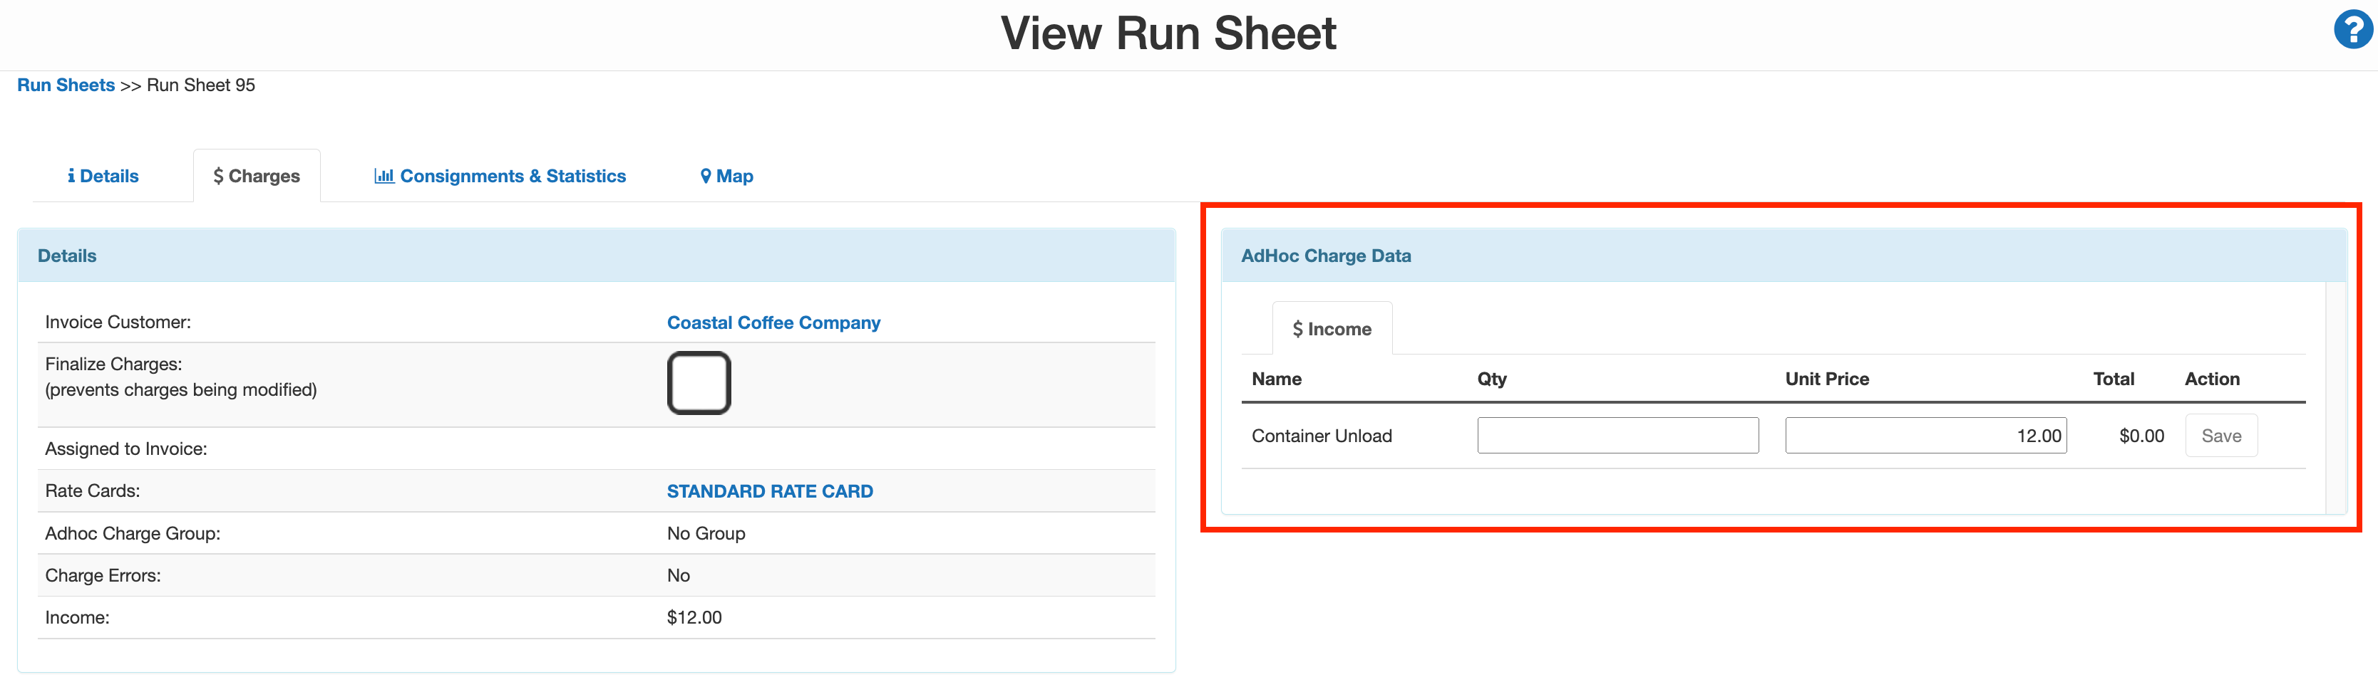Click the Qty field for Container Unload
This screenshot has width=2378, height=682.
tap(1617, 436)
